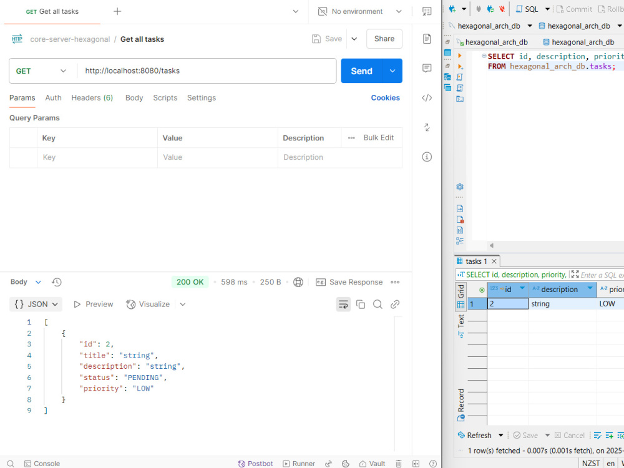Open the Save options dropdown arrow
624x468 pixels.
[x=354, y=39]
